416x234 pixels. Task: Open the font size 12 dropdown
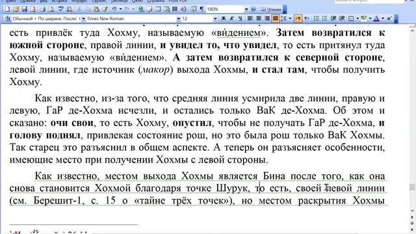(215, 19)
